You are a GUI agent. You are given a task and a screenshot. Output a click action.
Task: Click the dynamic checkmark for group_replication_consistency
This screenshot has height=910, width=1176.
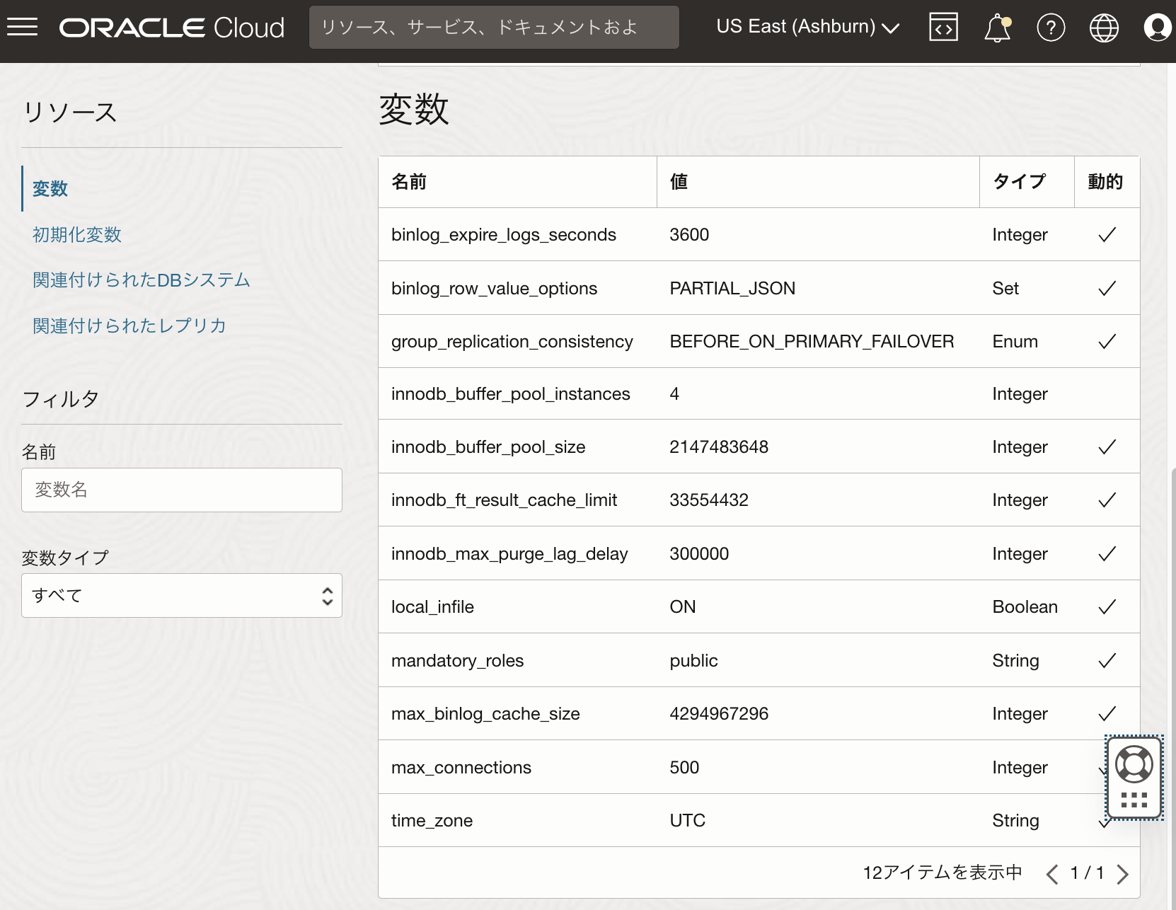tap(1107, 342)
